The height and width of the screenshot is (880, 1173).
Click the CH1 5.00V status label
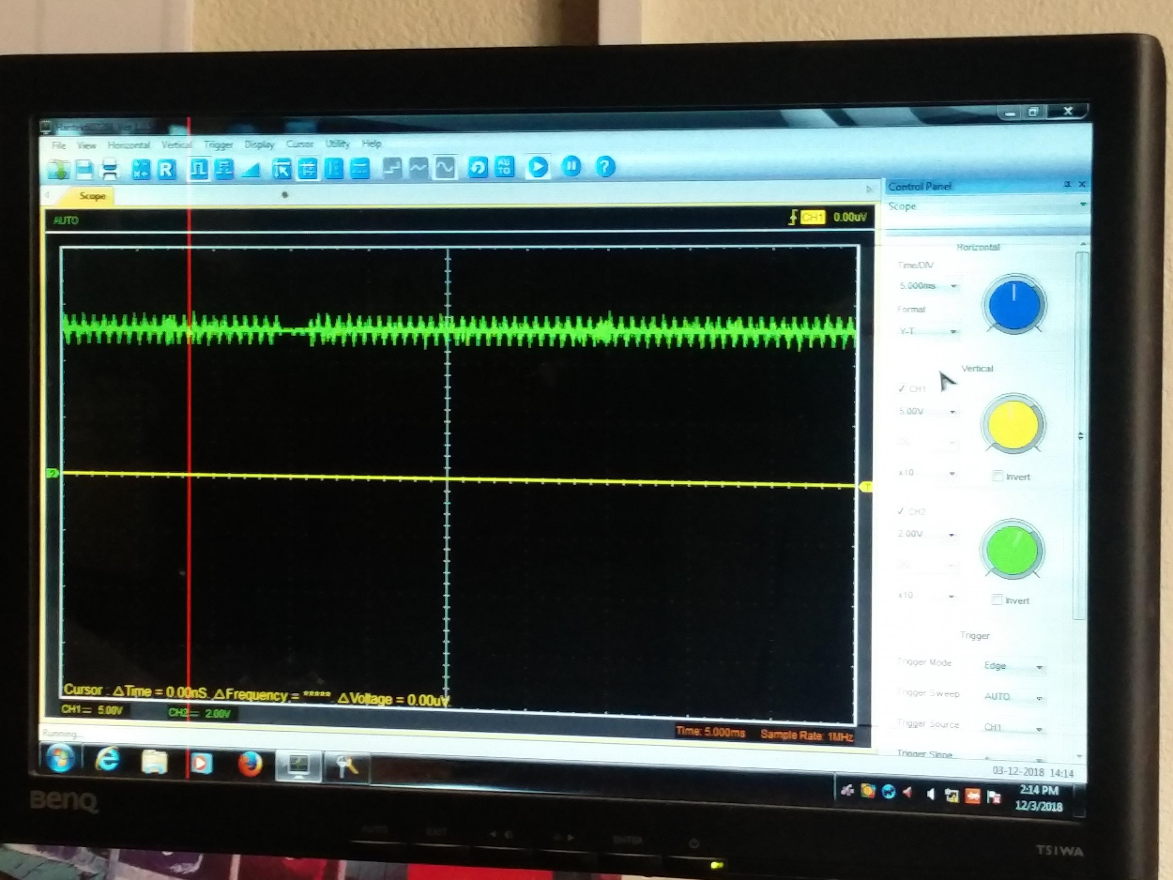pos(92,710)
